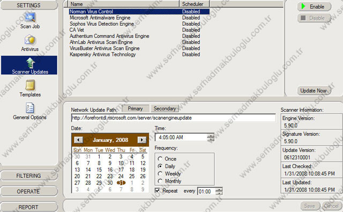This screenshot has height=212, width=343.
Task: Expand the REPORT section
Action: pos(29,207)
